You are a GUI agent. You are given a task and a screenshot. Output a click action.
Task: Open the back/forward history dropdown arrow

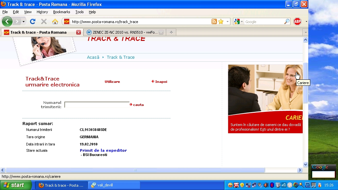pos(23,21)
